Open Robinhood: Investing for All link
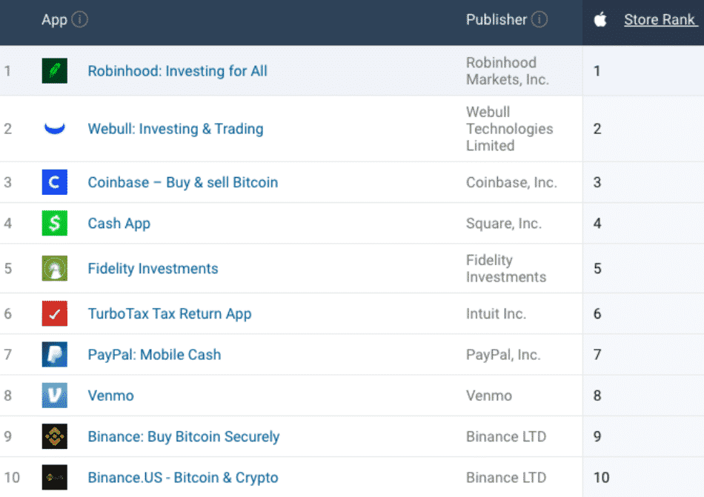This screenshot has width=704, height=497. coord(177,71)
